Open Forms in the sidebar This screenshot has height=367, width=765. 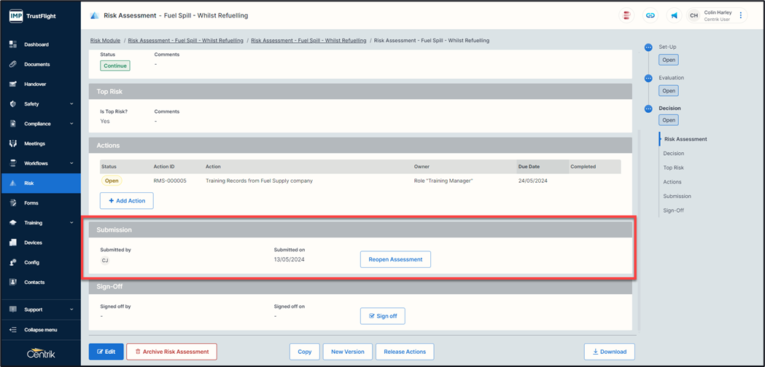point(31,203)
